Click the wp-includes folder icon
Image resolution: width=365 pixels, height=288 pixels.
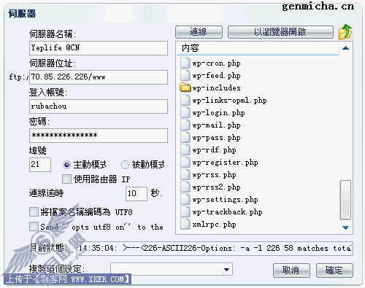pyautogui.click(x=185, y=87)
